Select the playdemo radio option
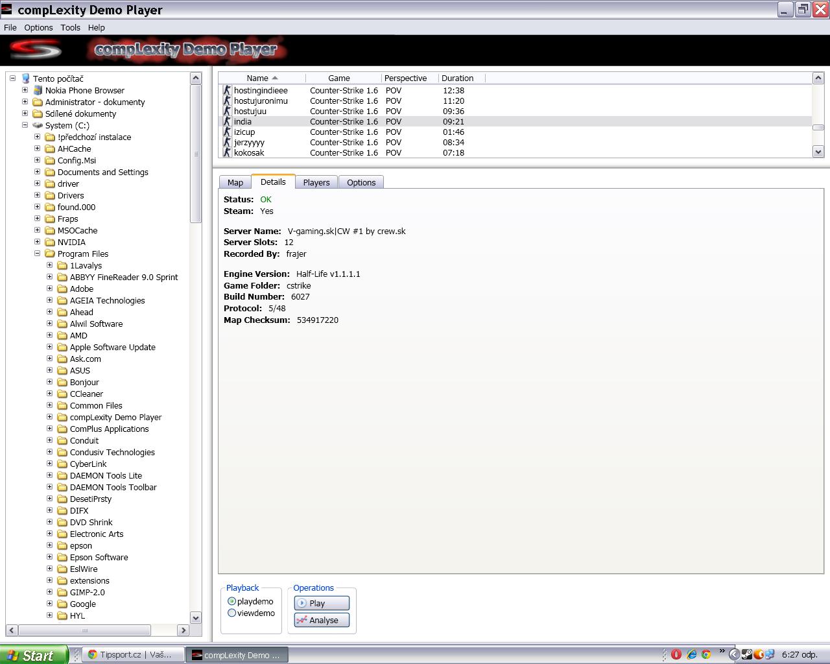 point(231,601)
